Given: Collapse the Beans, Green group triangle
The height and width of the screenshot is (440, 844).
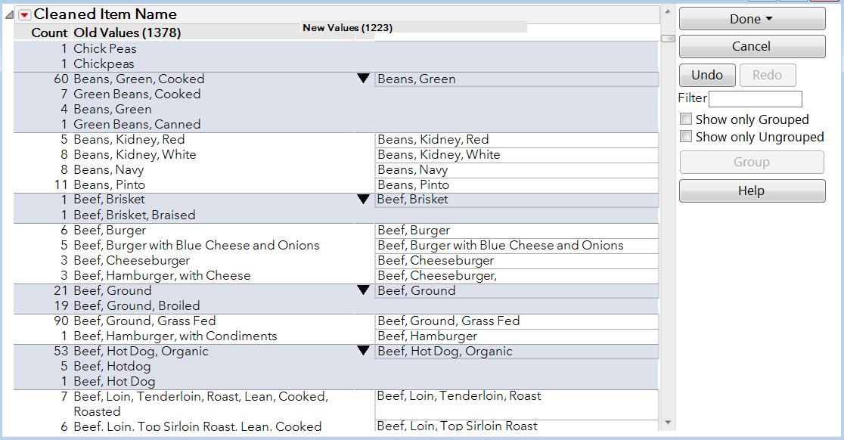Looking at the screenshot, I should [x=363, y=79].
